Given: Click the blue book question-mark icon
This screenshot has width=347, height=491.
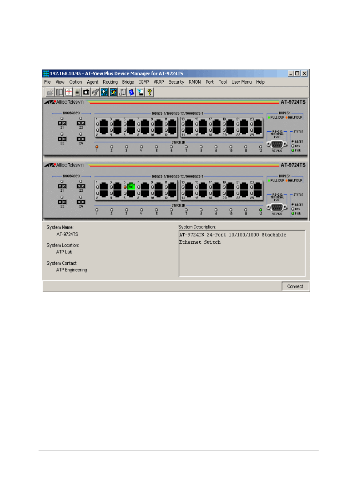Looking at the screenshot, I should 131,92.
